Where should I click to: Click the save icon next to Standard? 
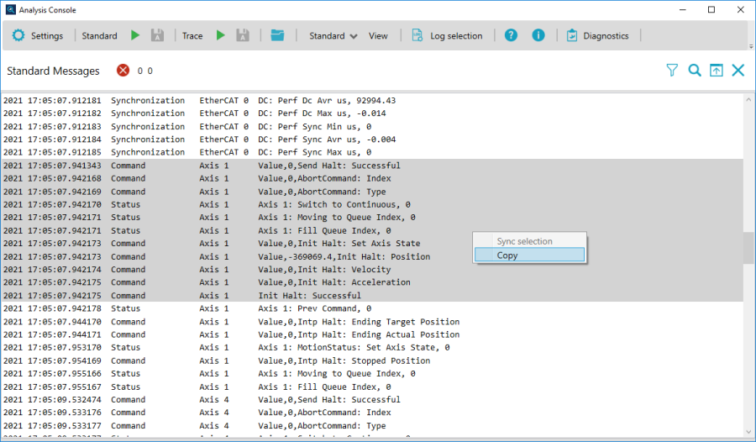click(157, 36)
